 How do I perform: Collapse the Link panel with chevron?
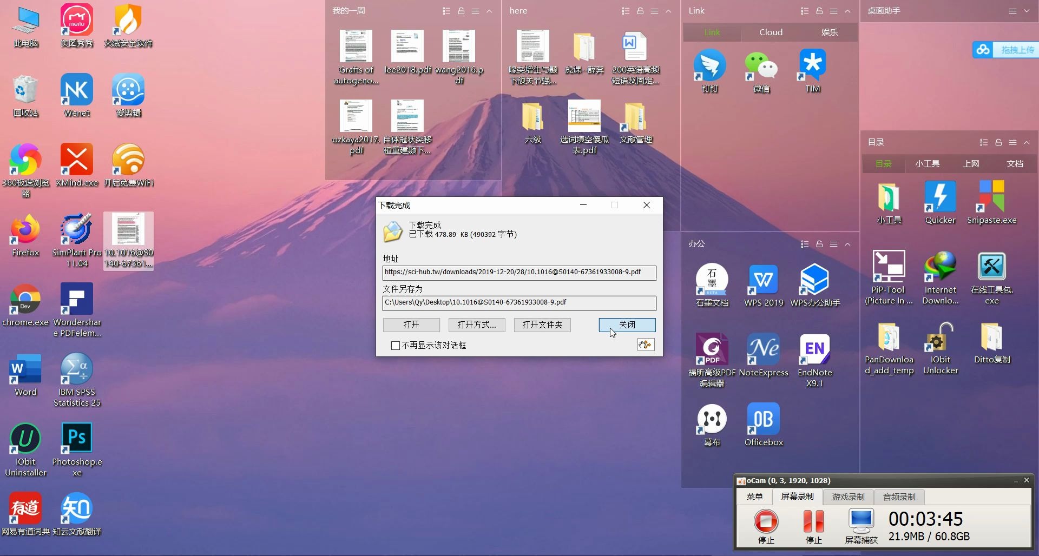click(x=847, y=11)
